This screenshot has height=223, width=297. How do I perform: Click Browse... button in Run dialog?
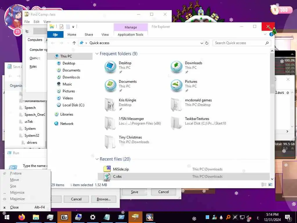(104, 199)
